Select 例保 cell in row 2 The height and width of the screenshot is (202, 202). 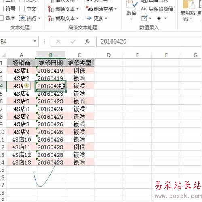click(80, 71)
